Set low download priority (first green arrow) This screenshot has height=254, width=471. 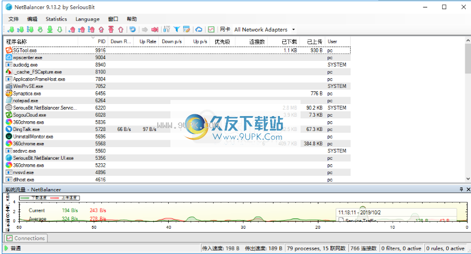[x=11, y=29]
